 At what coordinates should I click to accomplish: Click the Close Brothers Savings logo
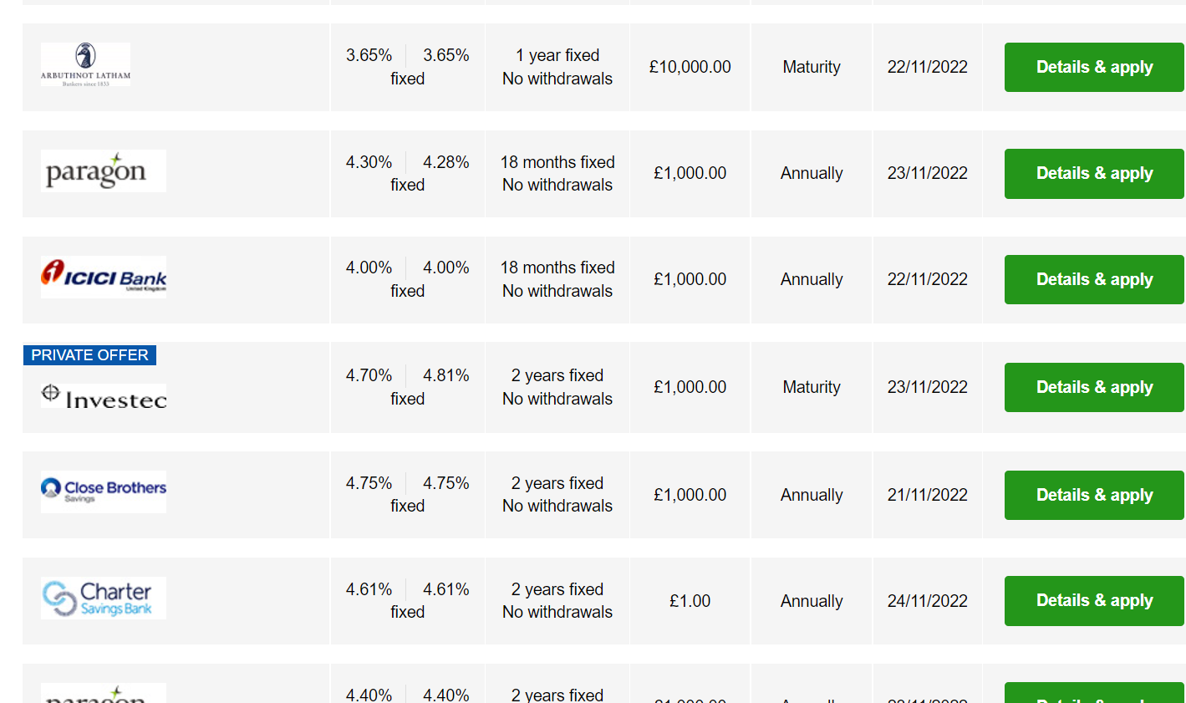click(104, 492)
